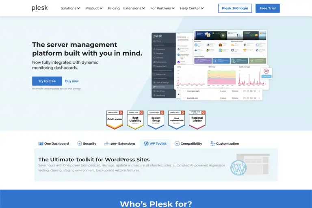Open the Easiest Setup badge

tap(156, 120)
